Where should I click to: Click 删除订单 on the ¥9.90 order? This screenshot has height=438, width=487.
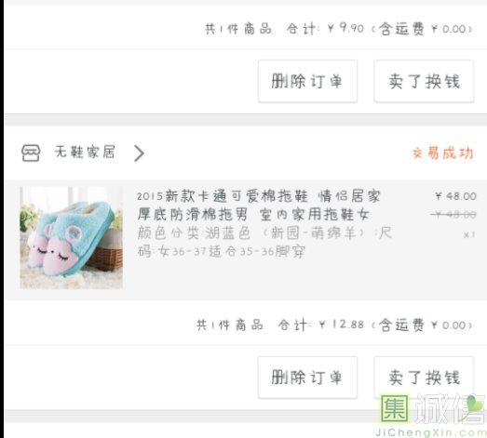point(307,81)
